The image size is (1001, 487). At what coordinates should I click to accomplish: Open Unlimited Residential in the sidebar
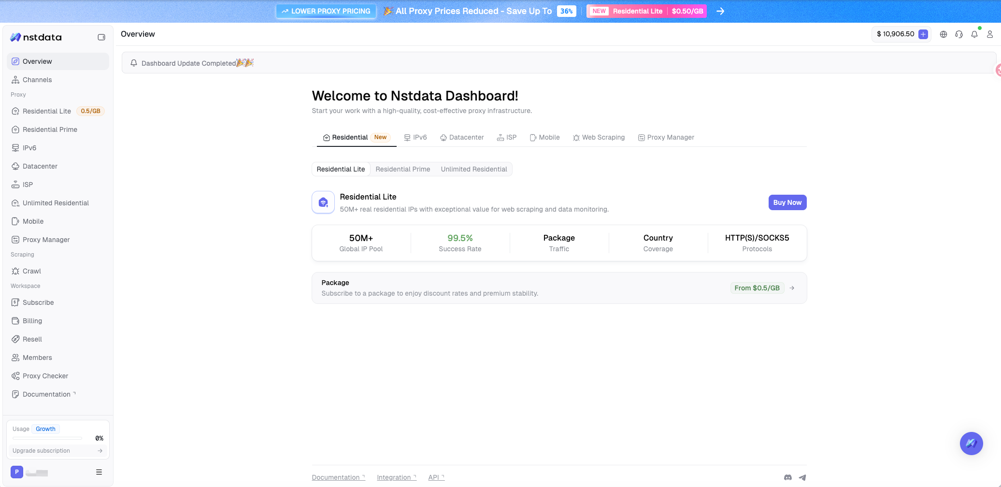coord(58,203)
